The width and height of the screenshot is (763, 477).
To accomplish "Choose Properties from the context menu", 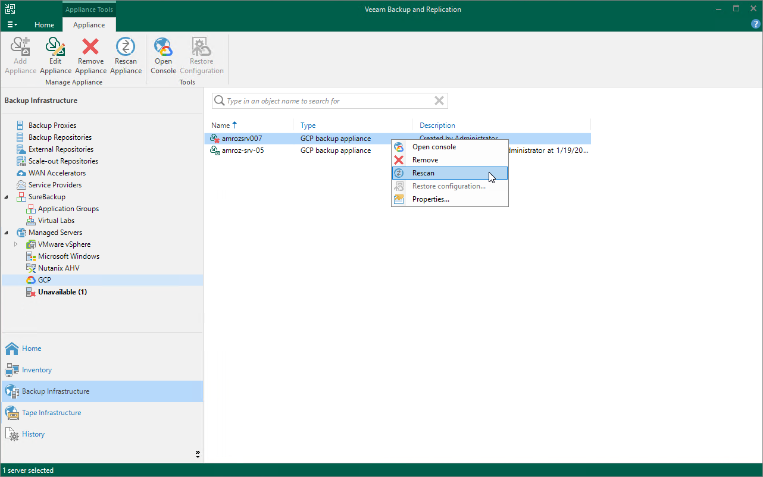I will pyautogui.click(x=450, y=199).
